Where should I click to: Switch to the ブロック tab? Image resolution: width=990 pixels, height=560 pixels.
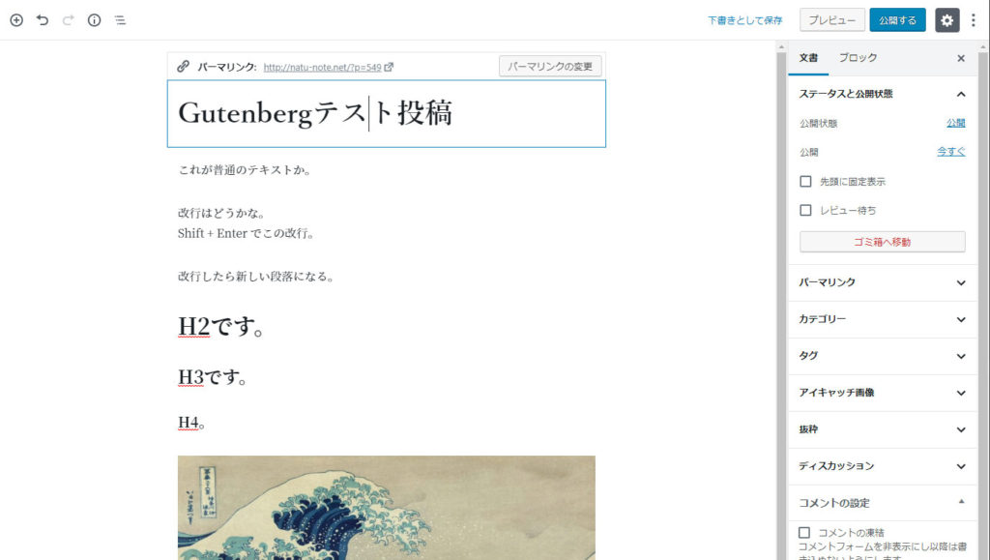[858, 58]
